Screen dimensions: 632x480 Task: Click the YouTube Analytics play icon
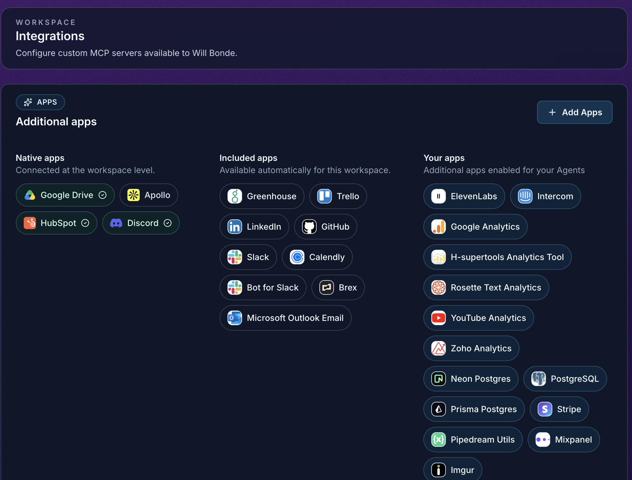[x=439, y=318]
